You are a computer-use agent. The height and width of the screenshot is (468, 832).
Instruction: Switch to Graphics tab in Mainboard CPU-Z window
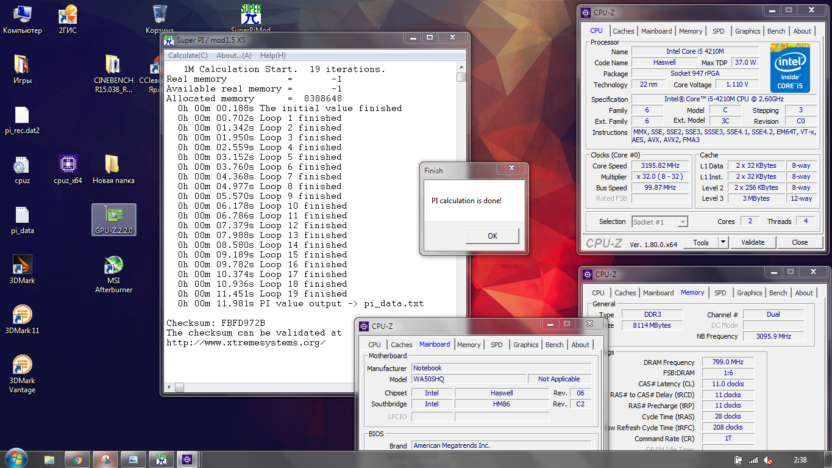pyautogui.click(x=526, y=345)
